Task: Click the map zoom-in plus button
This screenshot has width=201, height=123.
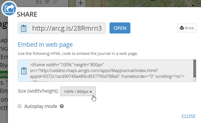Action: tap(81, 3)
